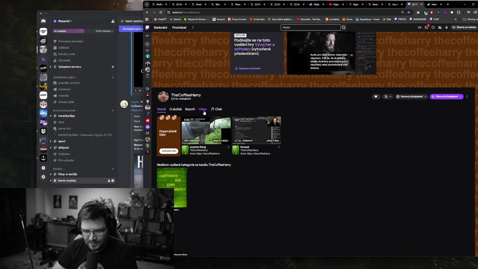The width and height of the screenshot is (478, 269).
Task: Open Chrome extensions puzzle icon
Action: (459, 12)
